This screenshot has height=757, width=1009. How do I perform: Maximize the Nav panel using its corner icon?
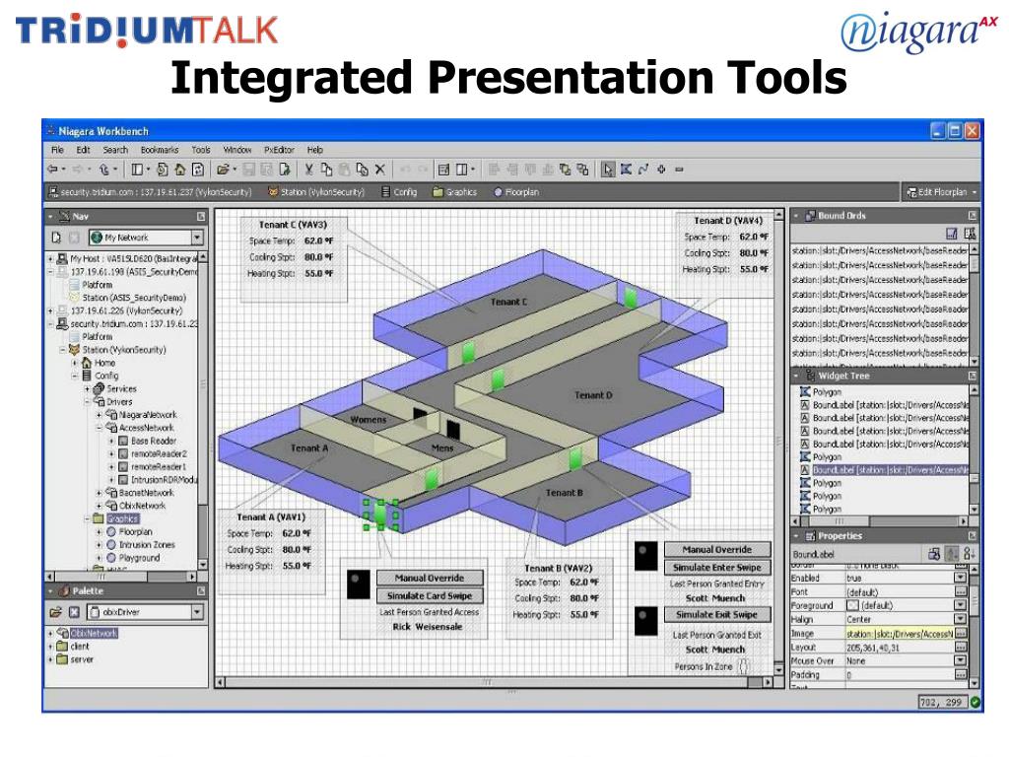pos(201,216)
